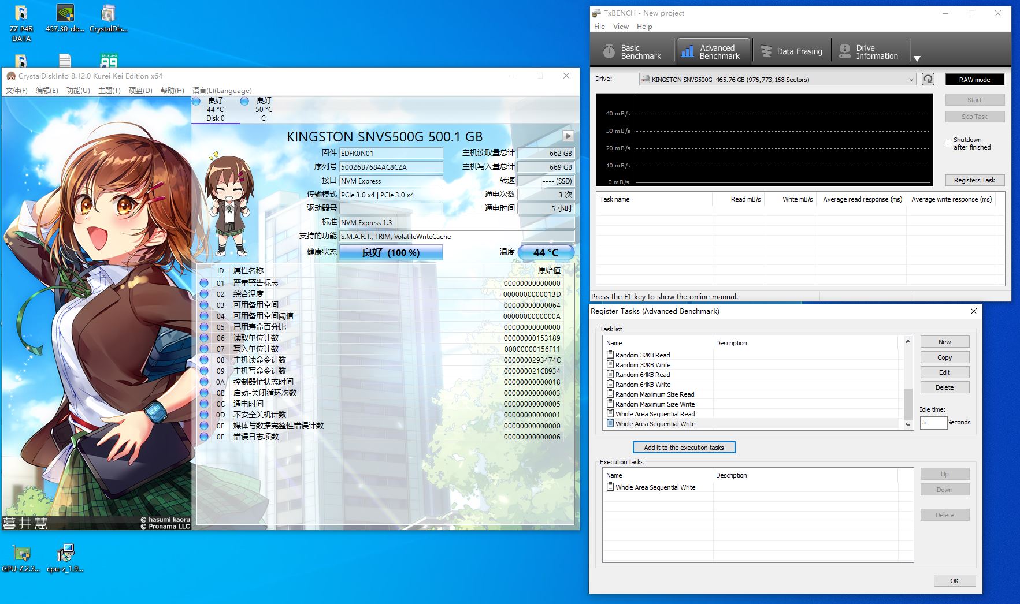This screenshot has height=604, width=1020.
Task: Click the Advanced Benchmark chart icon
Action: coord(687,51)
